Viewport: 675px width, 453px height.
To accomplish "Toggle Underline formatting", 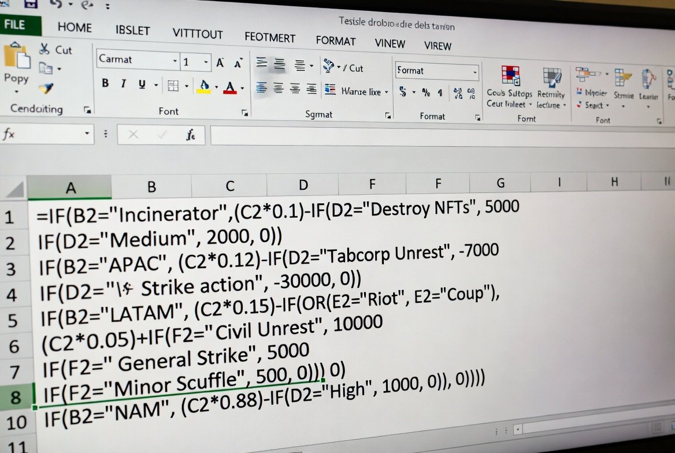I will coord(142,84).
